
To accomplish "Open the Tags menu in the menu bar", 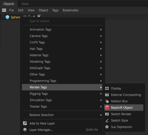I will [x=55, y=10].
